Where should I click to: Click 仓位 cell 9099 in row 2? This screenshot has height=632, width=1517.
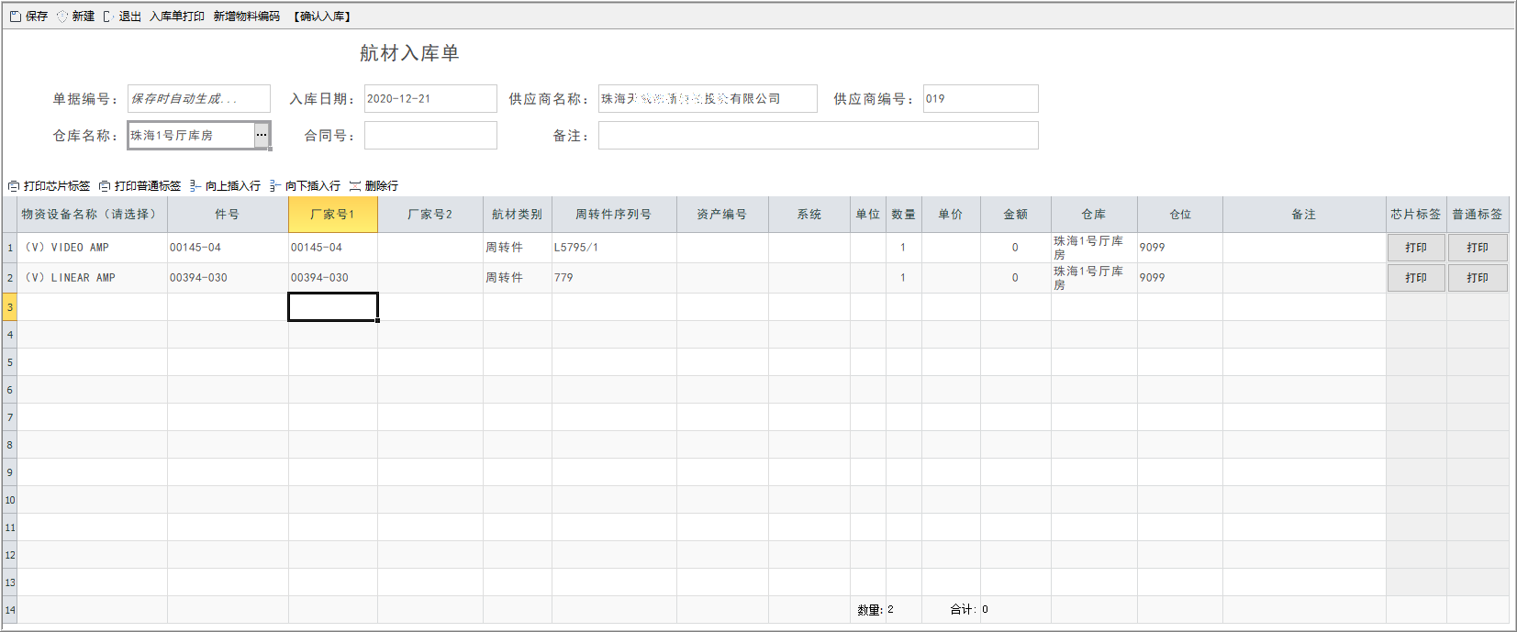1180,278
